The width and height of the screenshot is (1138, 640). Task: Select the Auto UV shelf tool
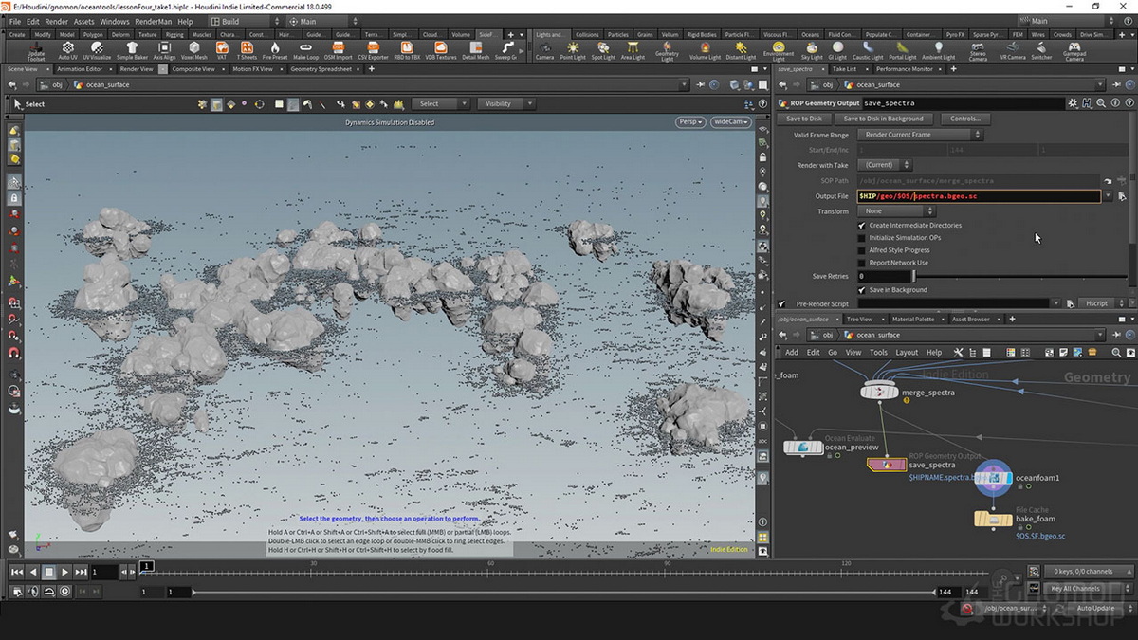[x=67, y=49]
